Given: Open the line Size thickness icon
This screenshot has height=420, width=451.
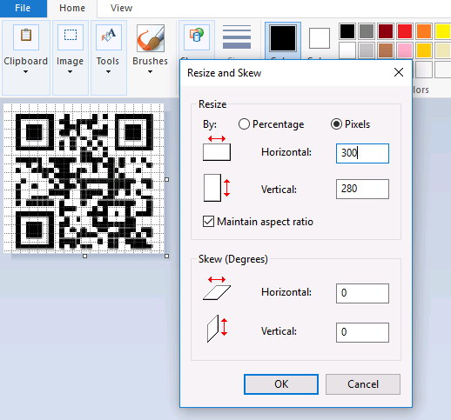Looking at the screenshot, I should [237, 37].
